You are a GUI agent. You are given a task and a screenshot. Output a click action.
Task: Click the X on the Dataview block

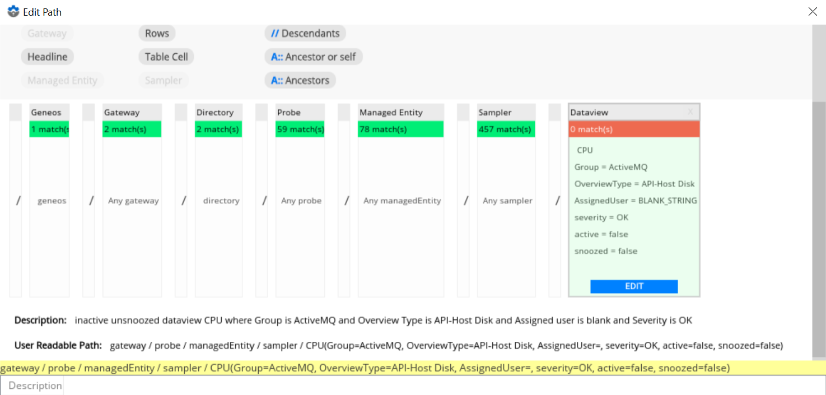[x=690, y=112]
